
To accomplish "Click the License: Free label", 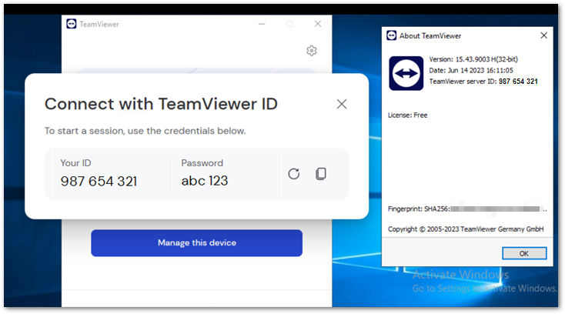I will (x=407, y=115).
